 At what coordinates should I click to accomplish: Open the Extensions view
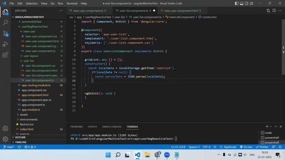(5, 55)
